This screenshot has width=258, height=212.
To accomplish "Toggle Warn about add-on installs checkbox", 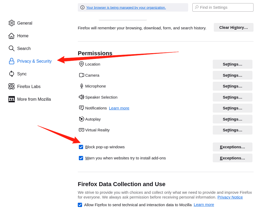I will [x=81, y=158].
